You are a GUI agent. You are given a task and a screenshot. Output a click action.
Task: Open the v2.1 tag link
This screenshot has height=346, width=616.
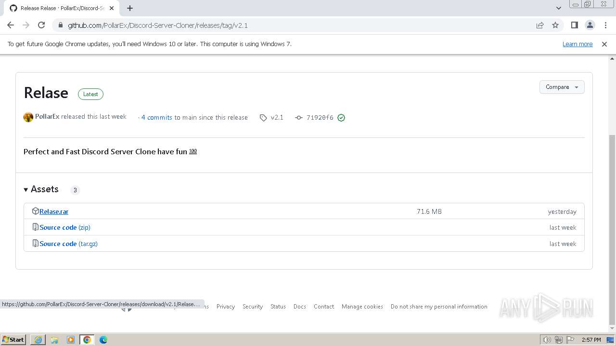click(x=277, y=117)
